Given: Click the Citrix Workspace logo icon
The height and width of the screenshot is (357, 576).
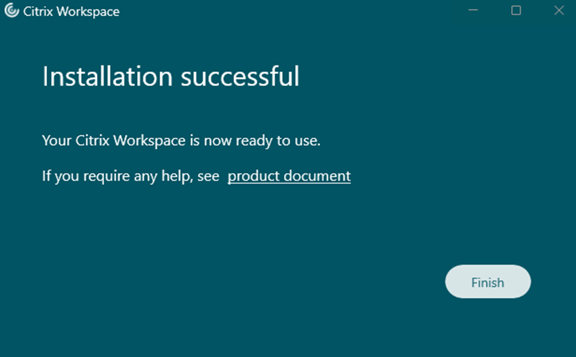Looking at the screenshot, I should [11, 11].
